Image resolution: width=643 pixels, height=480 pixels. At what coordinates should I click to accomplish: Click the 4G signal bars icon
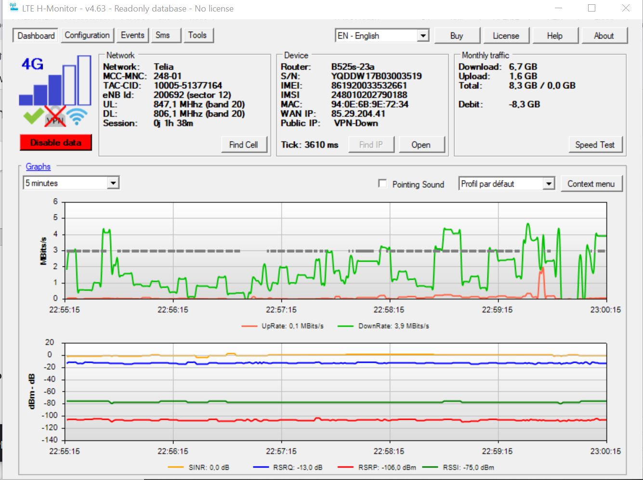pyautogui.click(x=55, y=80)
